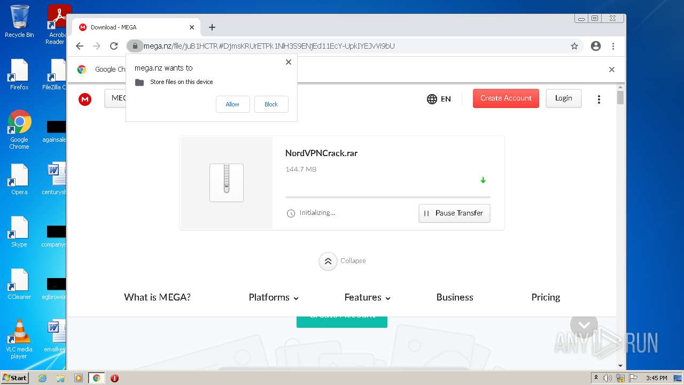
Task: Open CCleaner desktop shortcut
Action: (19, 284)
